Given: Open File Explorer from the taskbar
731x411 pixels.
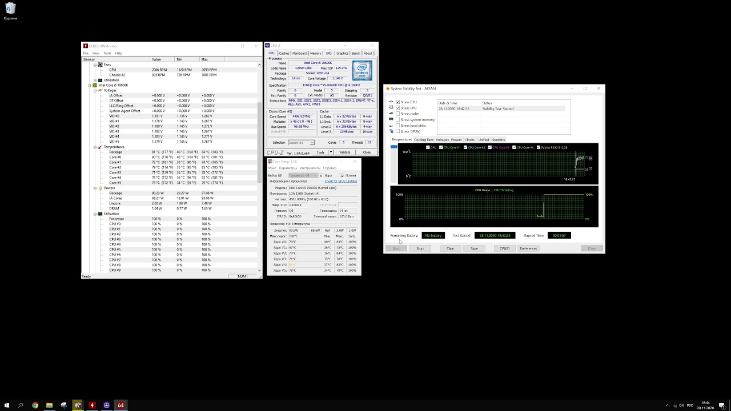Looking at the screenshot, I should pyautogui.click(x=49, y=405).
